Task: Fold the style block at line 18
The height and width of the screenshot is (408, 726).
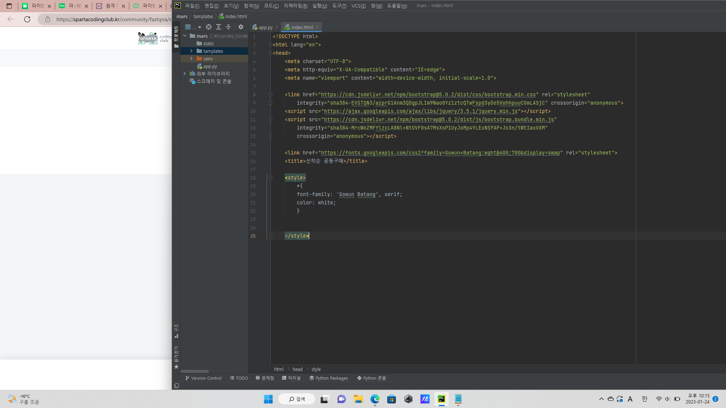Action: [270, 178]
